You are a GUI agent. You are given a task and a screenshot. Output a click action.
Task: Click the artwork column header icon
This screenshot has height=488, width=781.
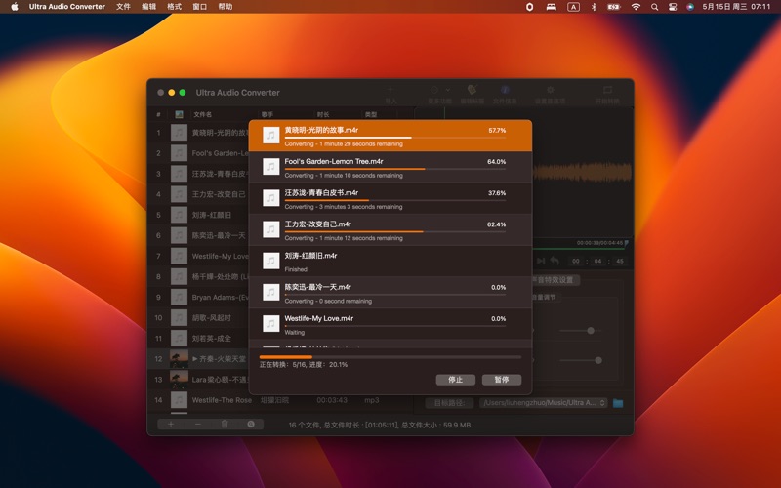pyautogui.click(x=179, y=114)
